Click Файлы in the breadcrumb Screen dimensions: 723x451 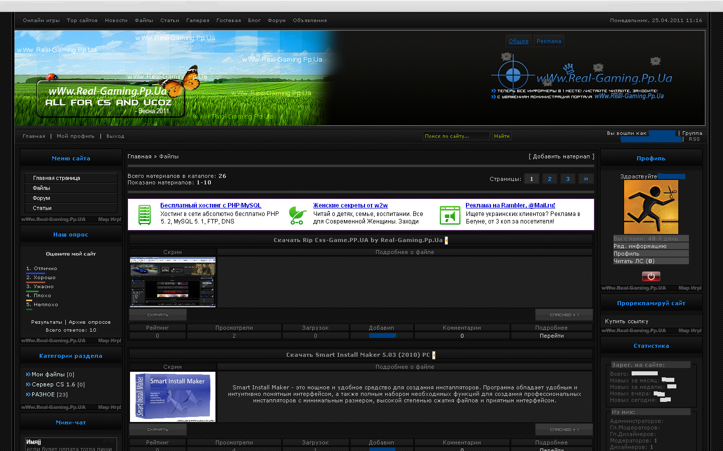point(169,156)
